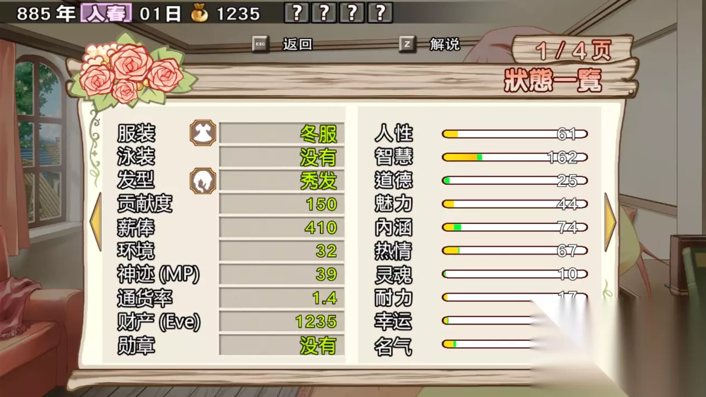Image resolution: width=706 pixels, height=397 pixels.
Task: Click the 人性 stat bar showing 61
Action: click(515, 134)
